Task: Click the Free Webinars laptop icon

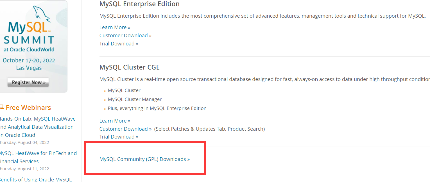Action: click(1, 107)
